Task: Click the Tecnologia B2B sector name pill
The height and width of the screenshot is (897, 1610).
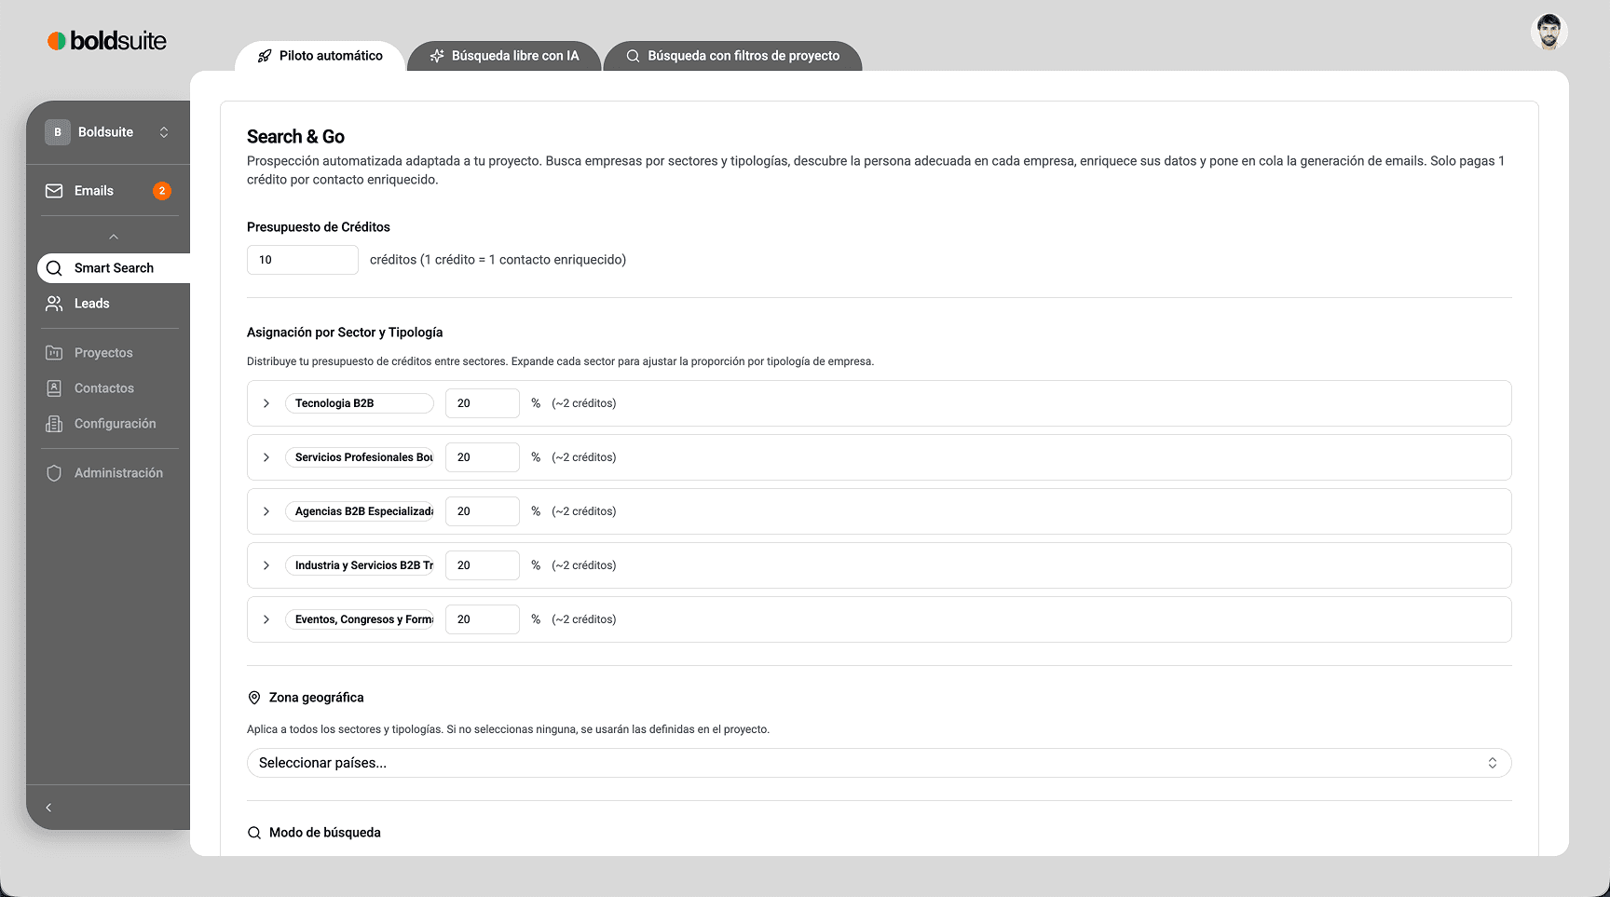Action: click(360, 403)
